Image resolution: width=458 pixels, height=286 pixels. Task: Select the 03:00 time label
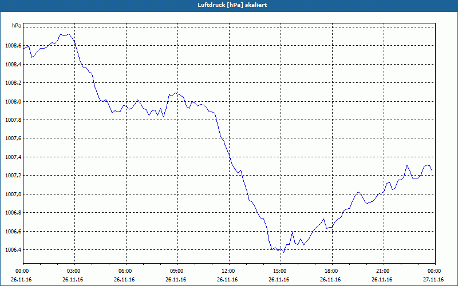point(73,271)
